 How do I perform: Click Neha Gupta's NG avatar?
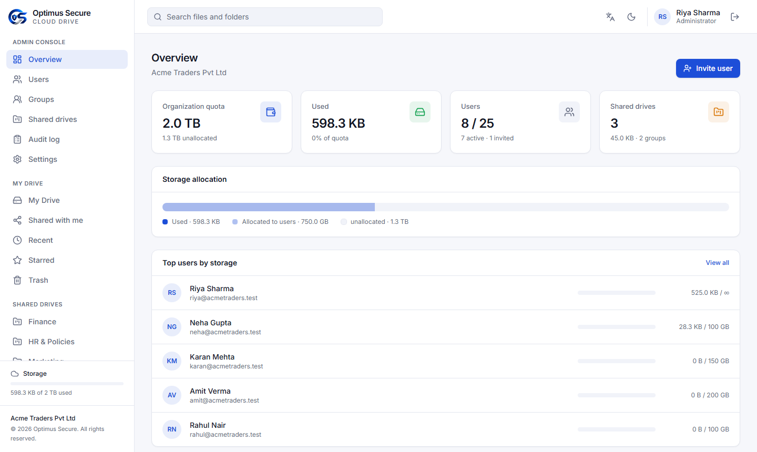172,327
